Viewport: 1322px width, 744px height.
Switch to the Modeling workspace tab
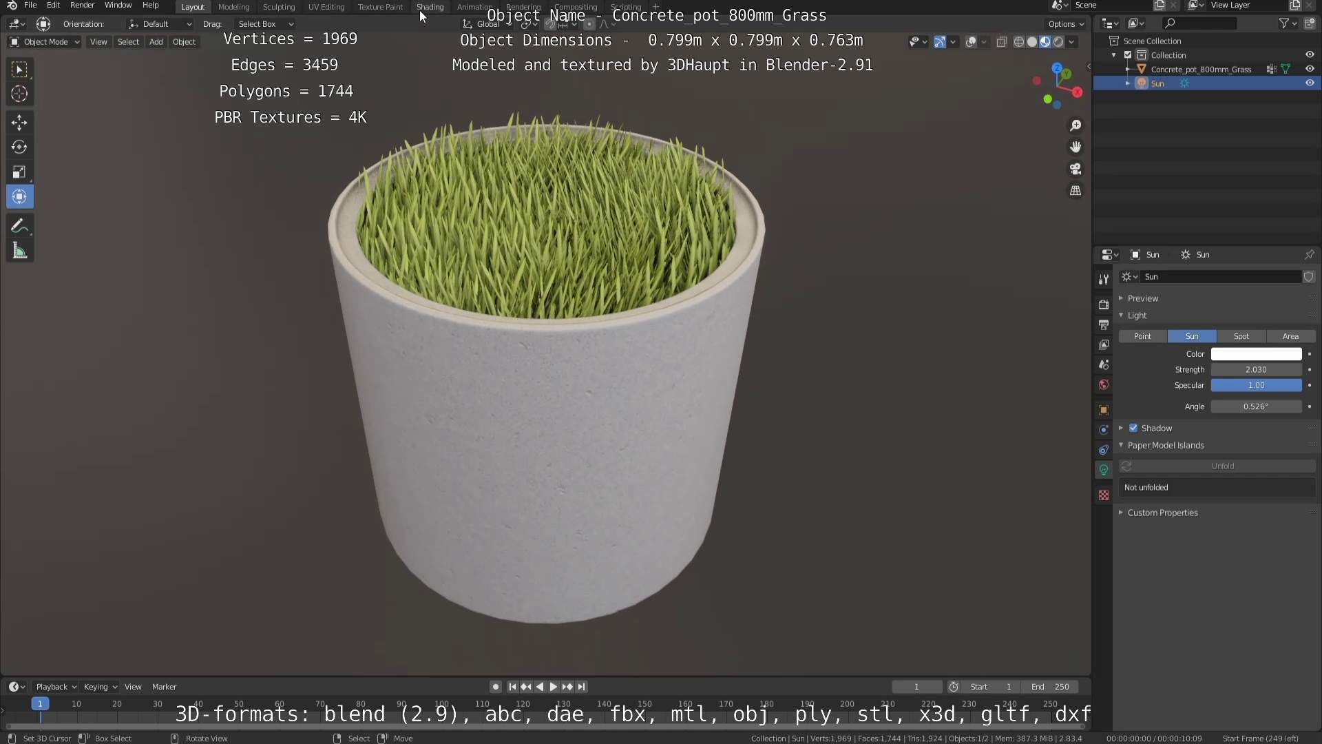coord(233,7)
